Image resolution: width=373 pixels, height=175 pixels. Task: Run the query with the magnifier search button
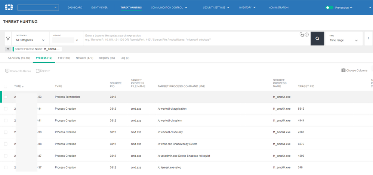[x=317, y=38]
